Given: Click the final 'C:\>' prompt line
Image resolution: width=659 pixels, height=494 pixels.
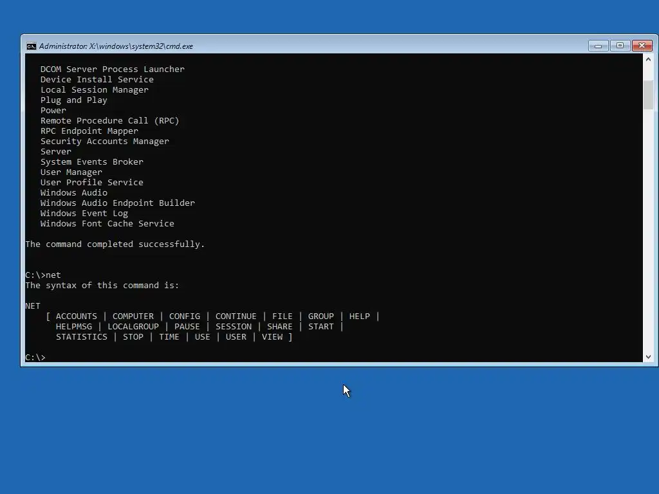Looking at the screenshot, I should point(35,357).
